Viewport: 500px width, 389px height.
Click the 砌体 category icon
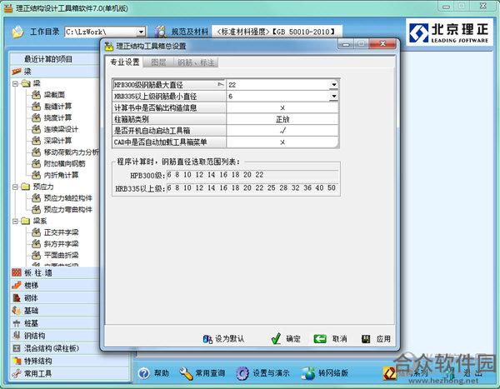point(17,298)
